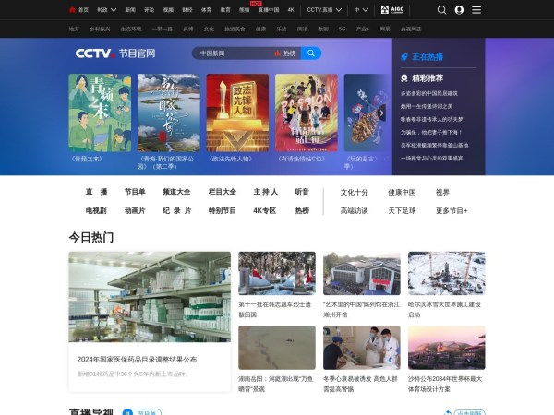Expand the 时政 dropdown in top navigation
The width and height of the screenshot is (554, 415).
pos(103,10)
